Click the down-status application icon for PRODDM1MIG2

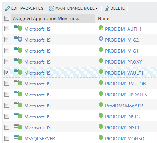[x=18, y=39]
